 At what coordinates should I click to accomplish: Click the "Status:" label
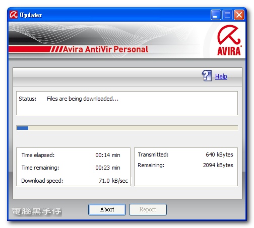click(28, 99)
